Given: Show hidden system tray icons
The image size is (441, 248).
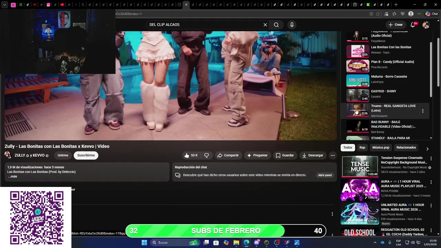Looking at the screenshot, I should (x=375, y=242).
